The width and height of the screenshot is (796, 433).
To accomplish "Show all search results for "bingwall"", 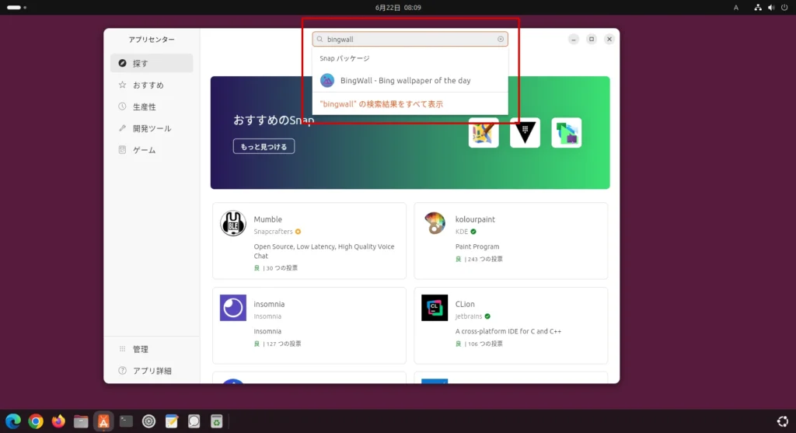I will pos(381,104).
